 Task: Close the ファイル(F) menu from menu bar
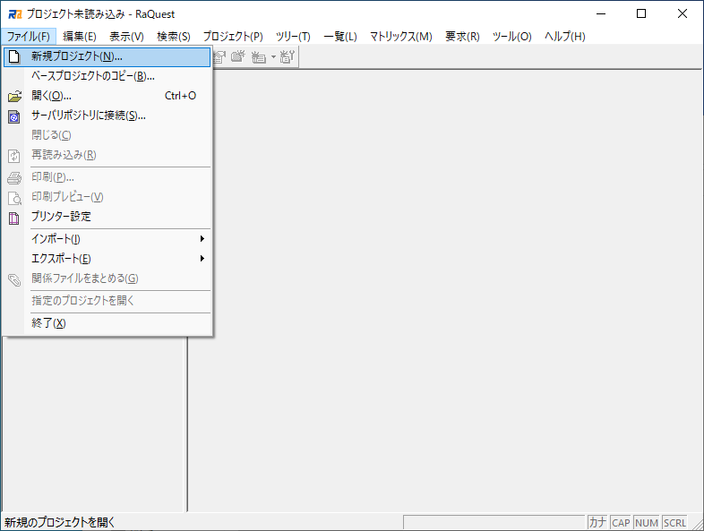(29, 37)
